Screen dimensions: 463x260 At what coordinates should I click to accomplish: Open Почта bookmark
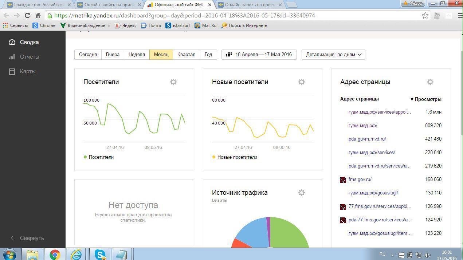[151, 25]
